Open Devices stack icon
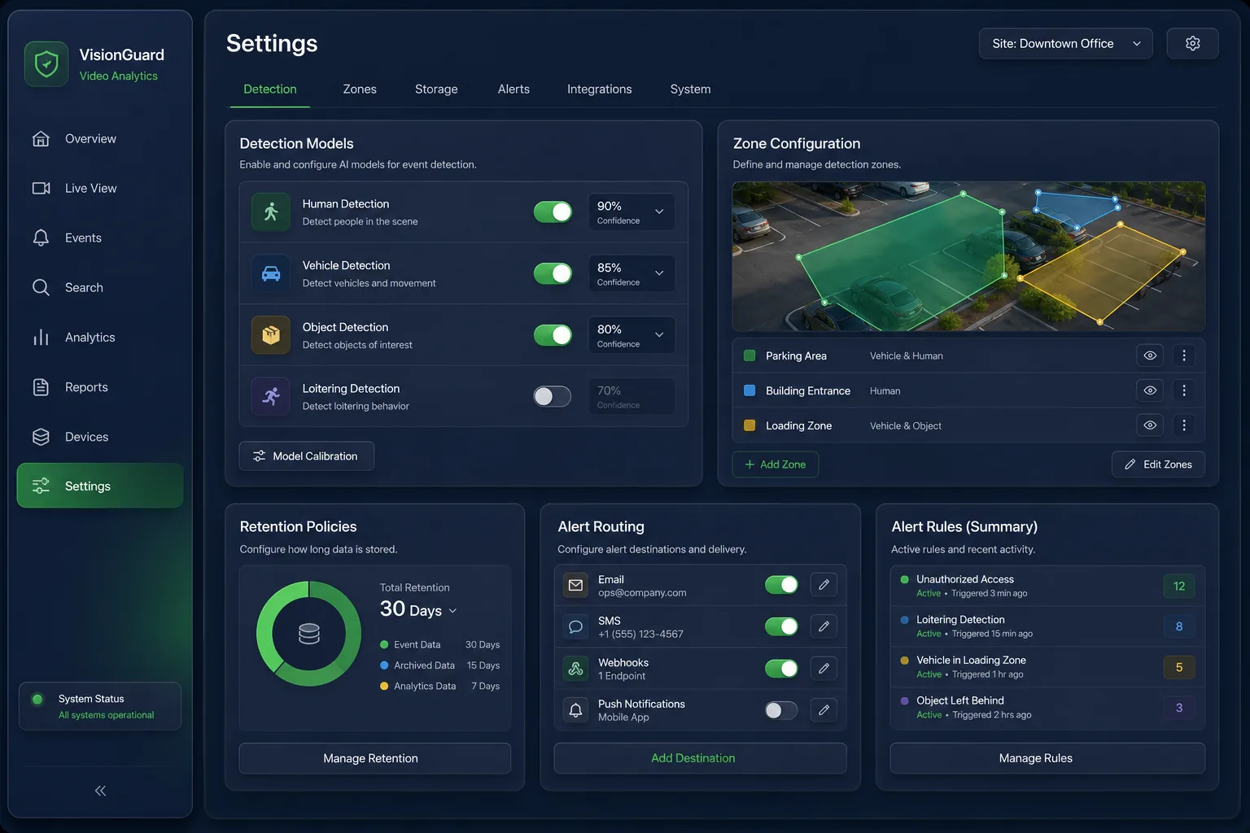The width and height of the screenshot is (1250, 833). tap(41, 437)
